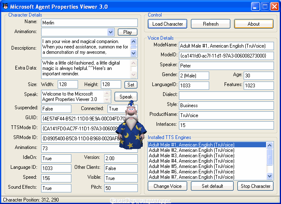This screenshot has width=281, height=204.
Task: Click the TTS engines list scrollbar thumb
Action: point(269,157)
